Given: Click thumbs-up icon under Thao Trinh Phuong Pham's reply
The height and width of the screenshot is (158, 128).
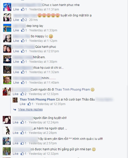Looking at the screenshot, I should click(29, 104).
